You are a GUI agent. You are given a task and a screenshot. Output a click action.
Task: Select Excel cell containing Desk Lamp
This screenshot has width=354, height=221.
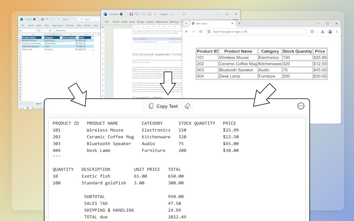(33, 49)
